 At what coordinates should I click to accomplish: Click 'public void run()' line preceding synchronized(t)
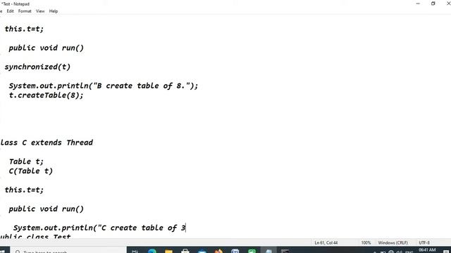click(46, 48)
